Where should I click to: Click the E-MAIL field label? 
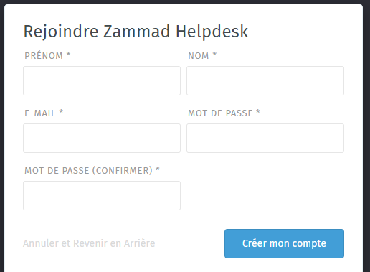40,113
